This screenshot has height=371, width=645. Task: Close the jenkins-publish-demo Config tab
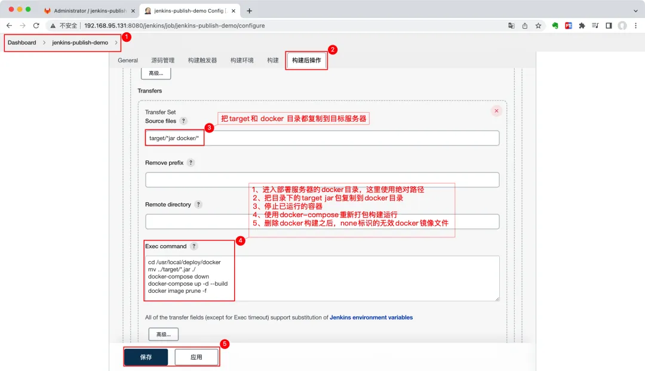click(234, 11)
